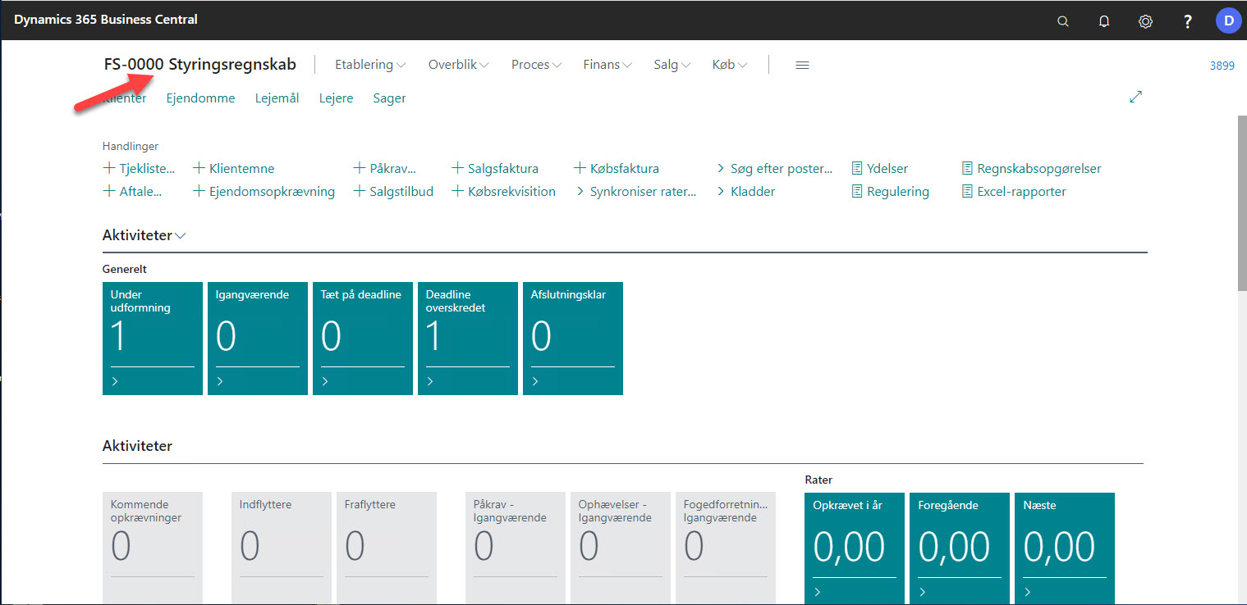The height and width of the screenshot is (605, 1247).
Task: Create a new Købsrekvisition
Action: point(504,192)
